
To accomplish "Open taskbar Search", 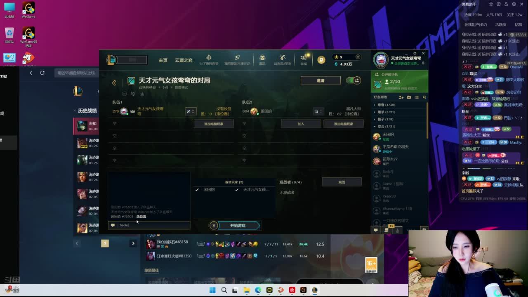I will 224,290.
